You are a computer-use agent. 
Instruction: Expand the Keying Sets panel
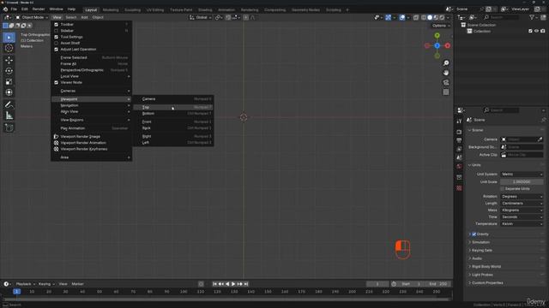click(x=481, y=251)
